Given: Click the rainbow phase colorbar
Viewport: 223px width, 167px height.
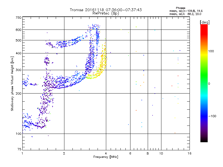Looking at the screenshot, I should click(204, 83).
